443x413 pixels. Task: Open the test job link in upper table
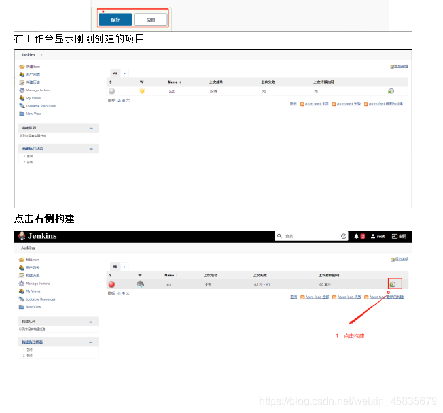pyautogui.click(x=171, y=91)
